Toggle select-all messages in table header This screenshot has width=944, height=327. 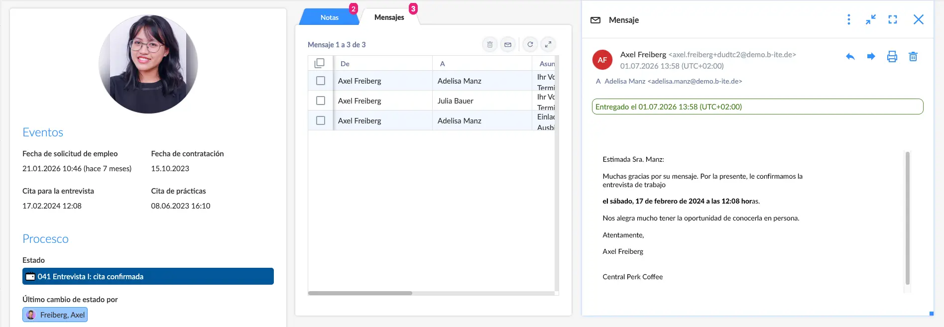(x=320, y=63)
